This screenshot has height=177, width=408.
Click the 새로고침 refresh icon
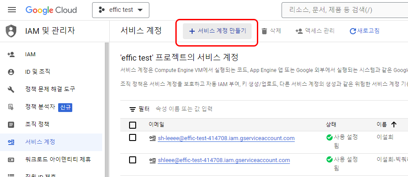click(x=352, y=31)
